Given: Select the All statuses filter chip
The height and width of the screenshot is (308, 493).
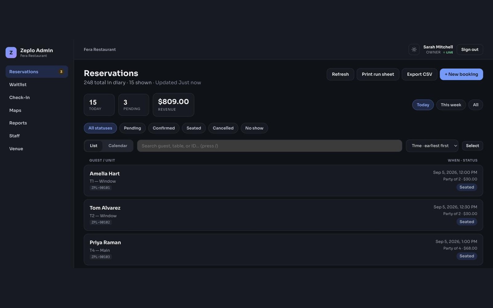Looking at the screenshot, I should point(100,128).
